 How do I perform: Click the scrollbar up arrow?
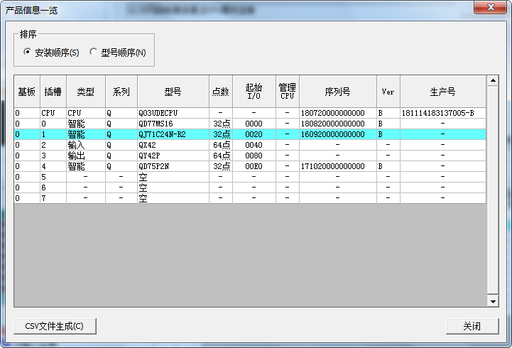[x=492, y=81]
